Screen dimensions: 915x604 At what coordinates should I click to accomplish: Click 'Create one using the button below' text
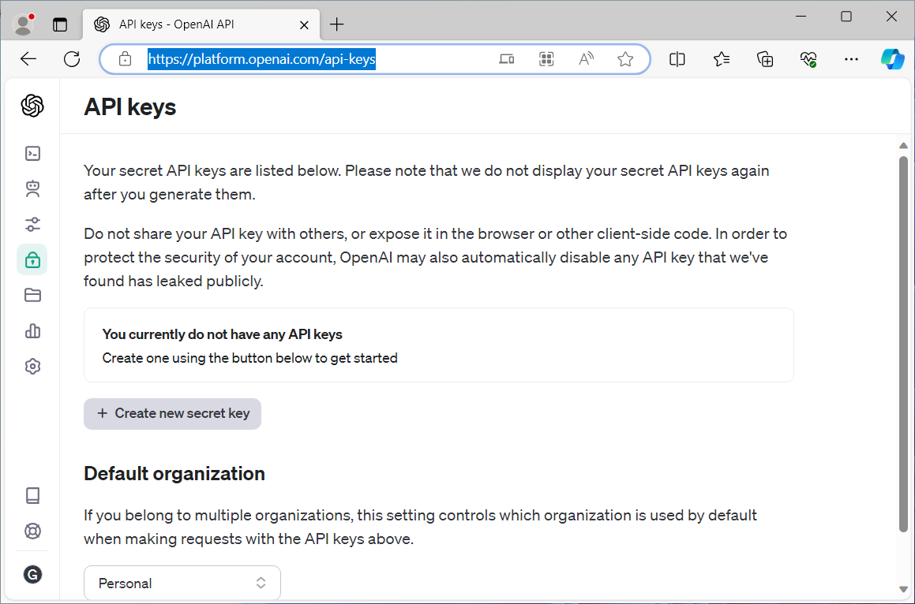249,358
